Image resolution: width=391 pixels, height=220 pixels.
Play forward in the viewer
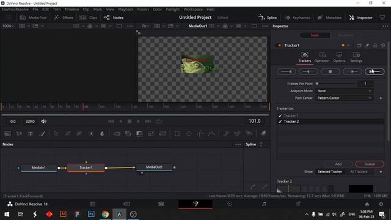click(x=138, y=121)
